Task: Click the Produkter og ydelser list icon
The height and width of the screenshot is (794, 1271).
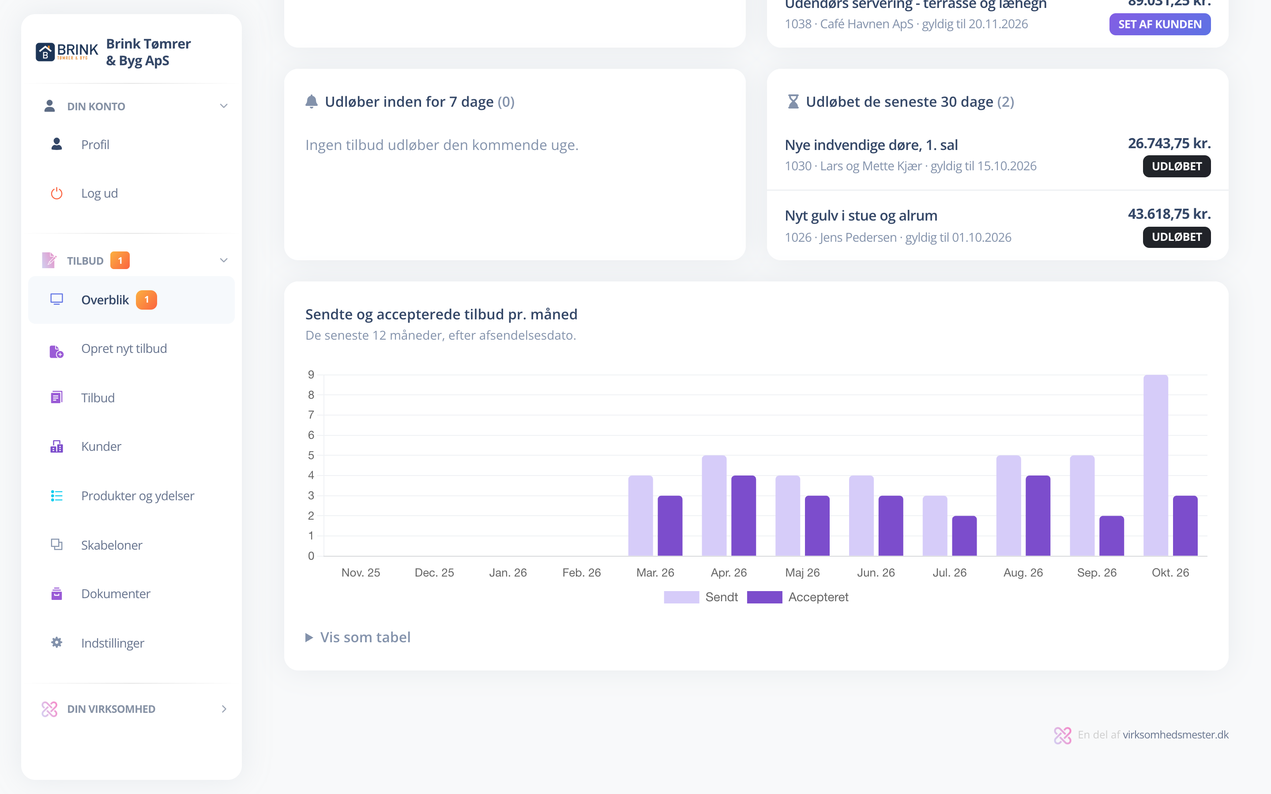Action: click(57, 496)
